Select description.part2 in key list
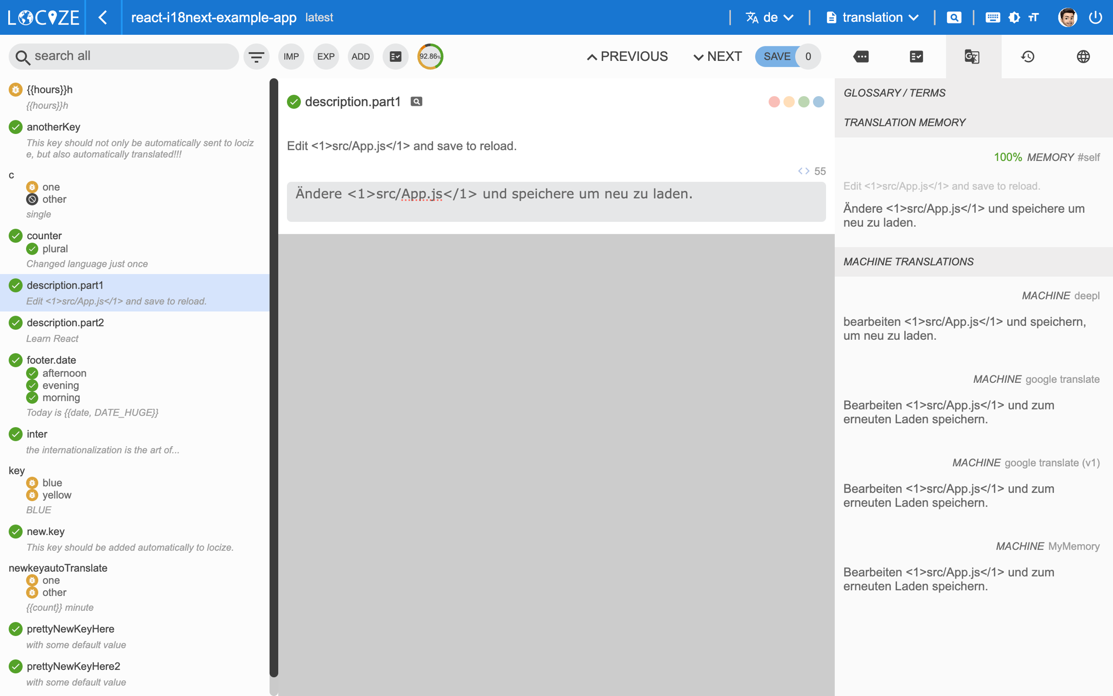Image resolution: width=1113 pixels, height=696 pixels. (65, 322)
